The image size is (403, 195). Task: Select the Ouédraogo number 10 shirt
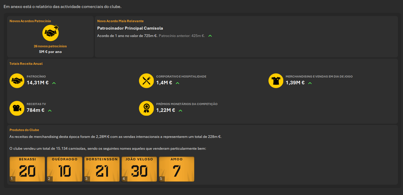coord(65,169)
